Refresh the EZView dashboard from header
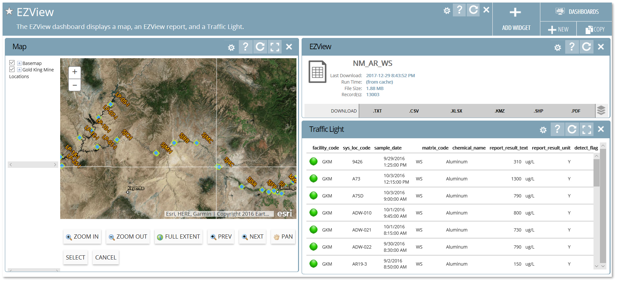 click(473, 10)
